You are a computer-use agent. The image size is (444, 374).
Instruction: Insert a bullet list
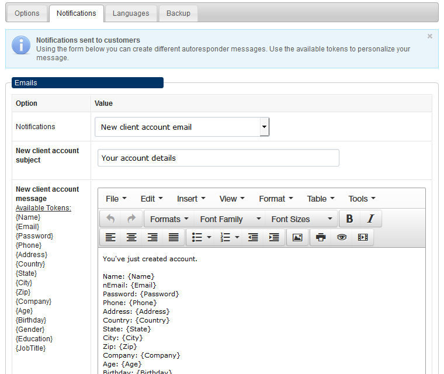197,237
